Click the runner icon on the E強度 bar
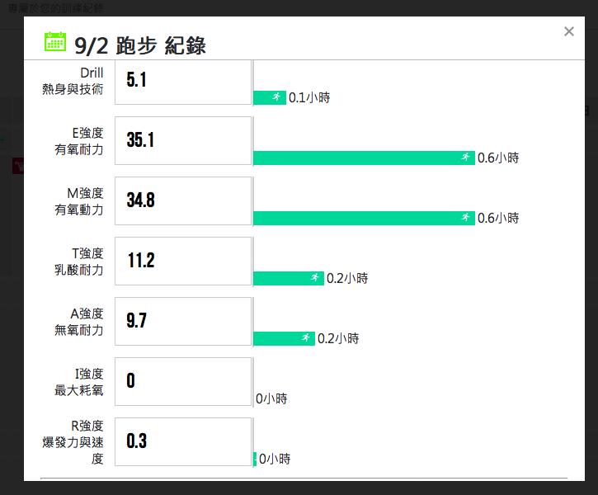Image resolution: width=598 pixels, height=495 pixels. pyautogui.click(x=466, y=157)
